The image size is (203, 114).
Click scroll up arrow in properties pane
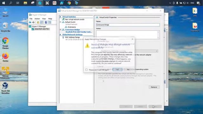tap(167, 30)
